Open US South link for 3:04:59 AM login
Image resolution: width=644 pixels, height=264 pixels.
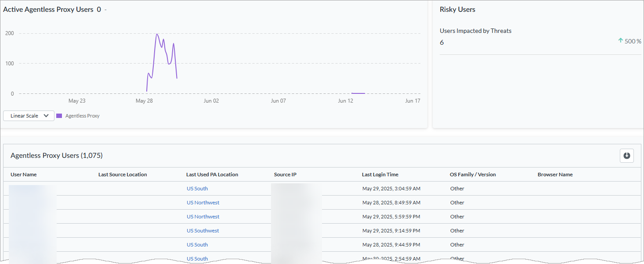coord(197,189)
